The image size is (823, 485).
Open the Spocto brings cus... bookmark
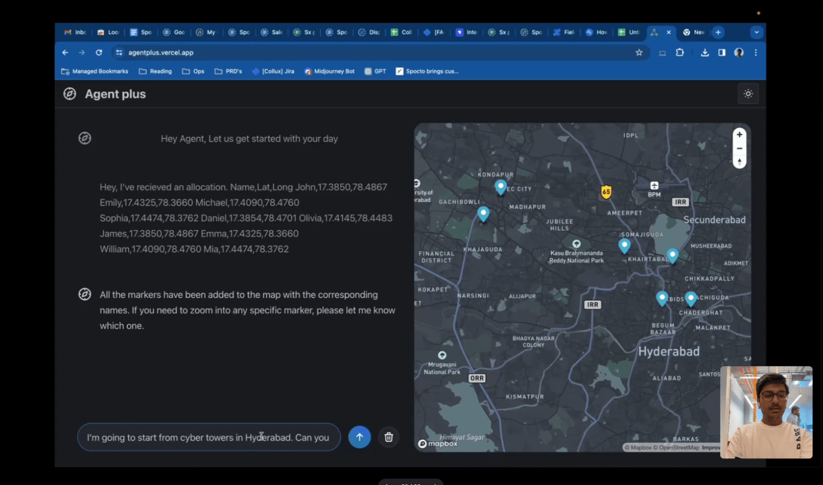(x=427, y=71)
